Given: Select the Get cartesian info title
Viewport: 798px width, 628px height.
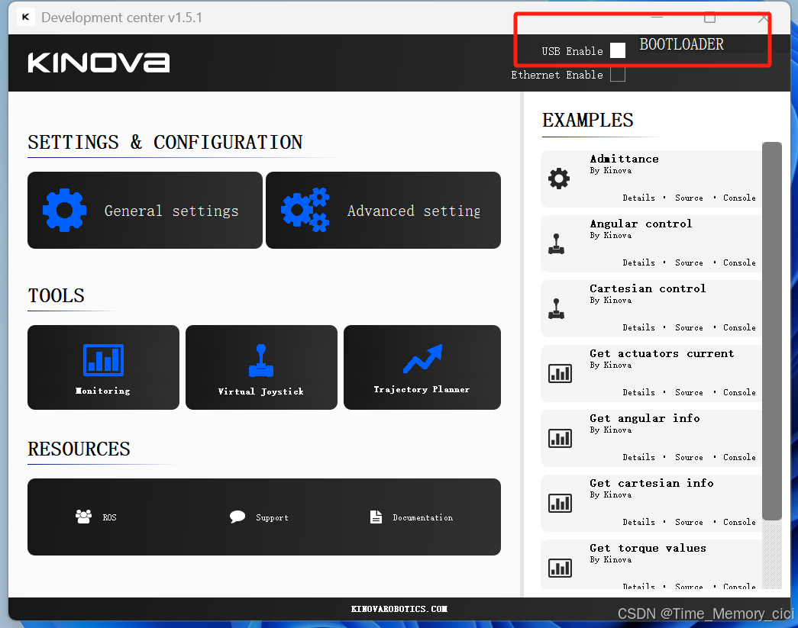Looking at the screenshot, I should point(651,483).
